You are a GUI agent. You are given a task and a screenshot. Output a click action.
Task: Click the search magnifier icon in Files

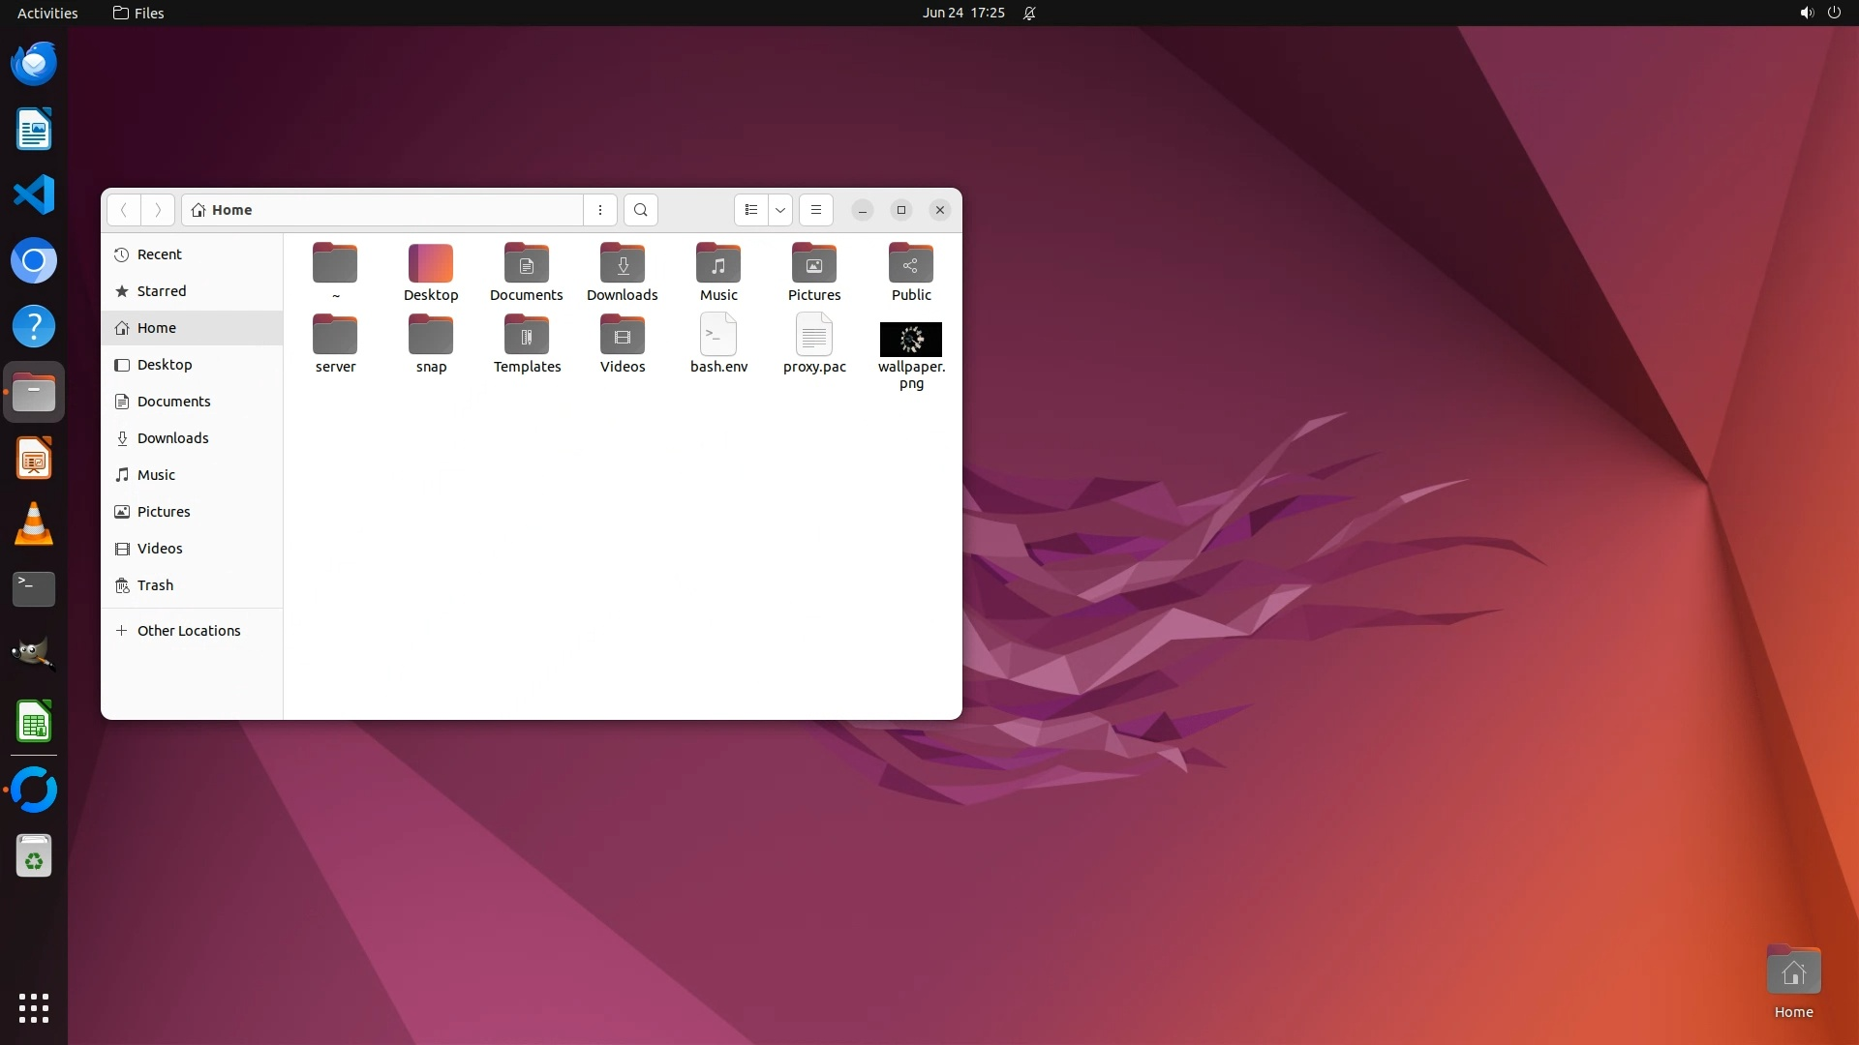point(640,210)
